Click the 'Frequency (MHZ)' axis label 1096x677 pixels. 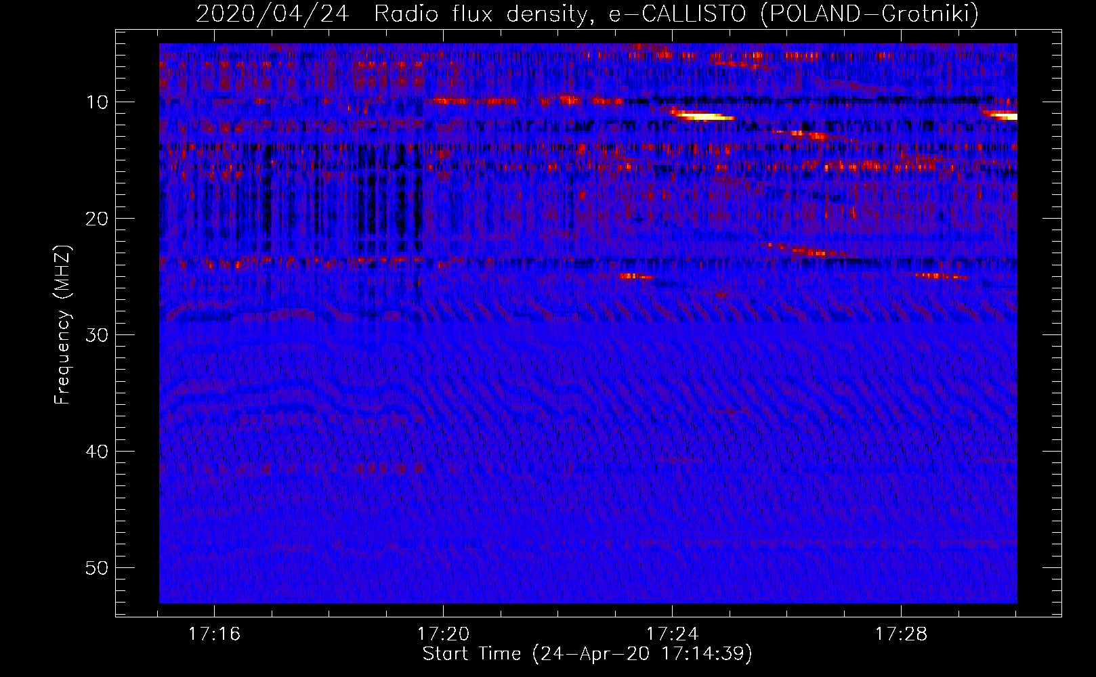62,325
